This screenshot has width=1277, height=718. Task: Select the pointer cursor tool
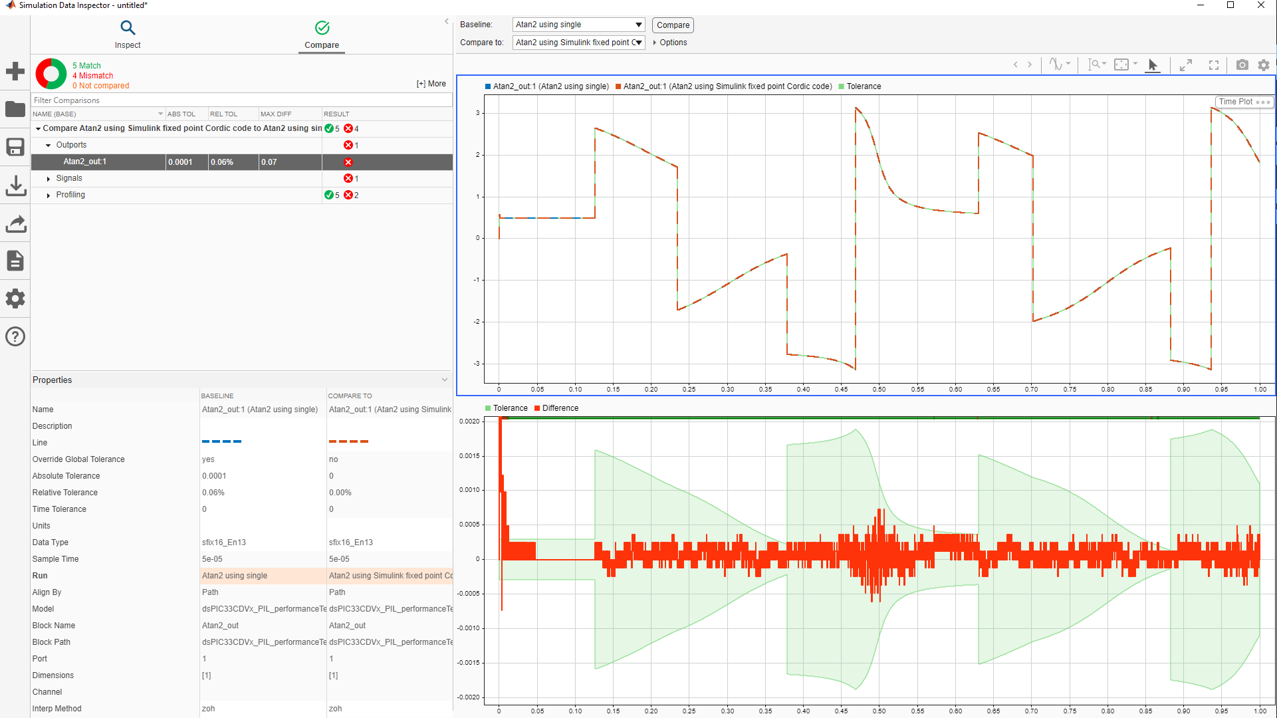point(1153,64)
